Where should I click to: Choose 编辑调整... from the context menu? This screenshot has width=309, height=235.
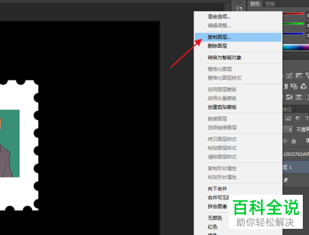pos(238,25)
